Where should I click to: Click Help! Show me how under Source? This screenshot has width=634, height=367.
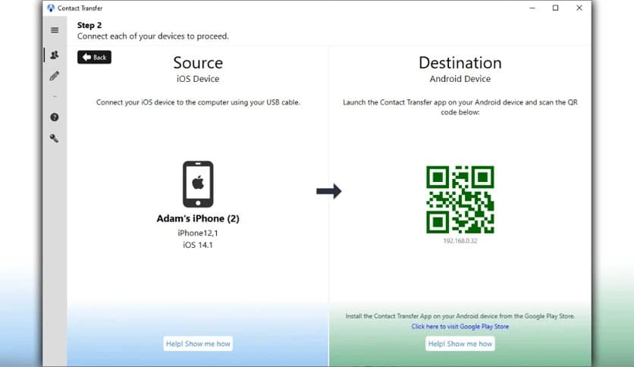(198, 343)
